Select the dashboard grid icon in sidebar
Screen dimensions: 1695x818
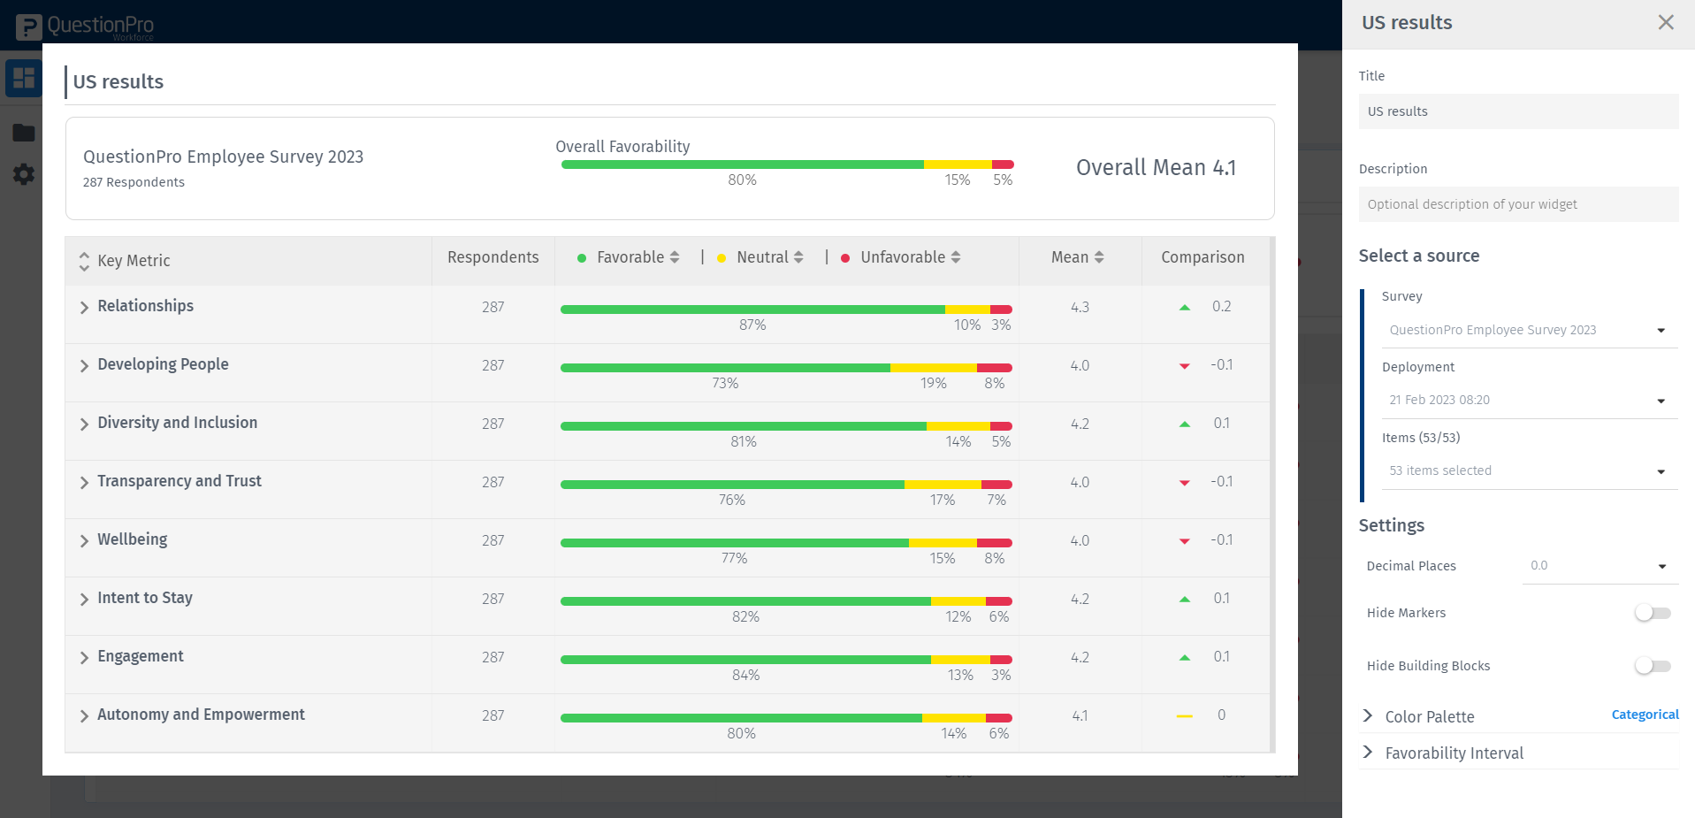tap(23, 78)
